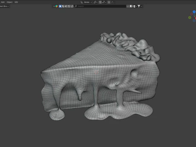Select the cake slice mesh in the viewport

(x=101, y=76)
